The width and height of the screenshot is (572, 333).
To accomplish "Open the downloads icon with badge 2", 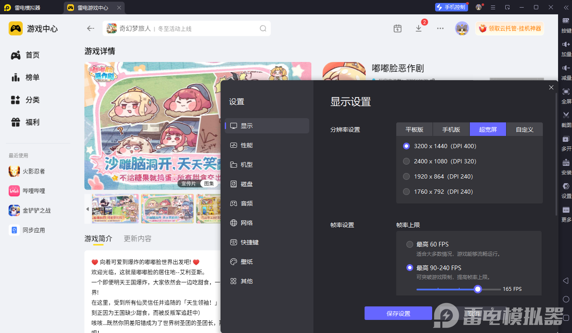I will [419, 28].
